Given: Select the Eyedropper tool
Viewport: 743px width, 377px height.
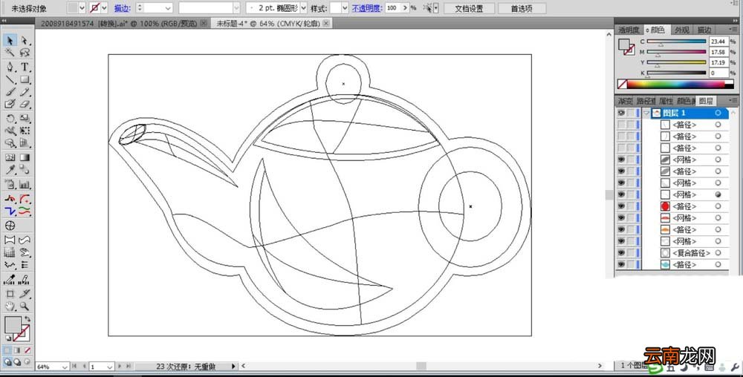Looking at the screenshot, I should tap(10, 170).
